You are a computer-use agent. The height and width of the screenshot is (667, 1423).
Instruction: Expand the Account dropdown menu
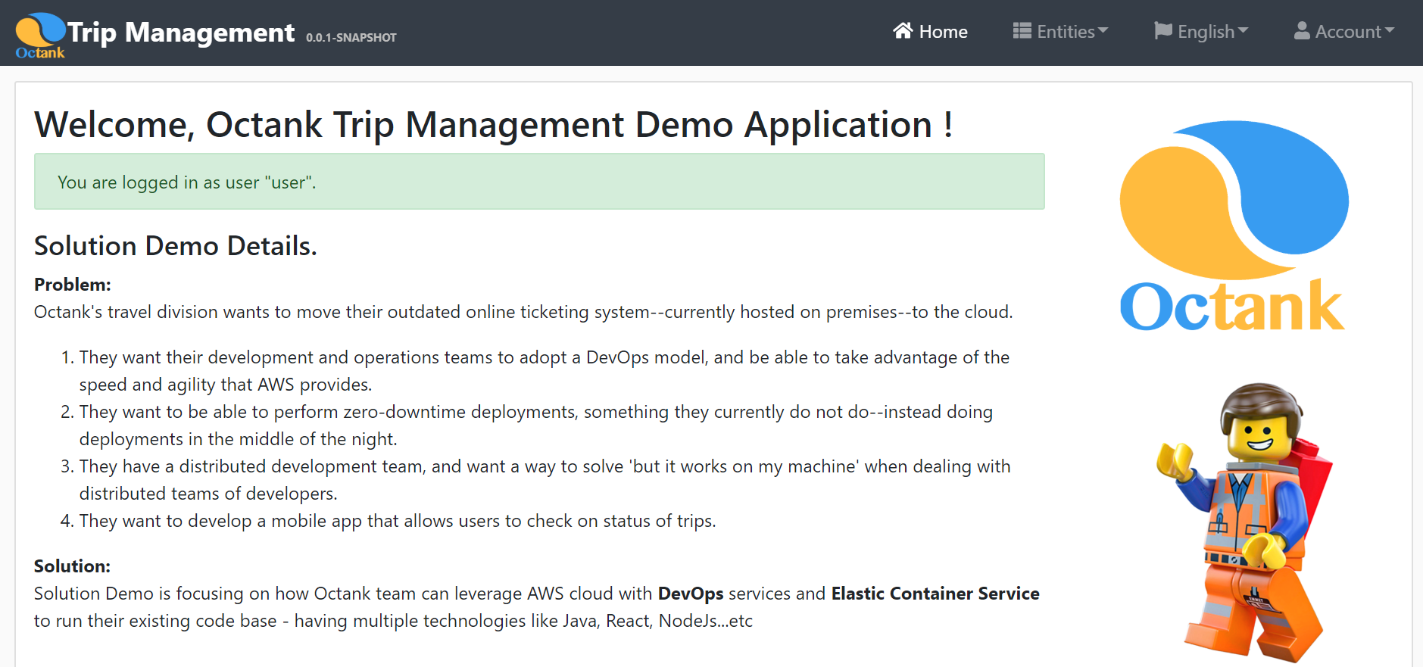(x=1344, y=32)
